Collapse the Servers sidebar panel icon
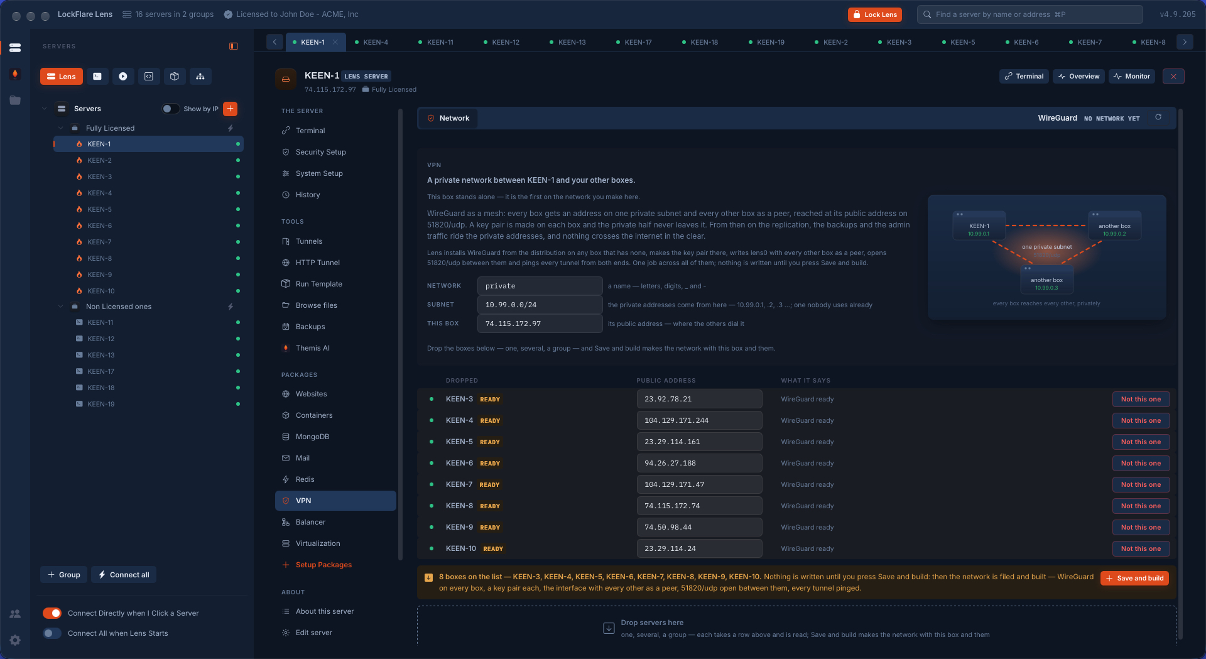 pyautogui.click(x=234, y=46)
